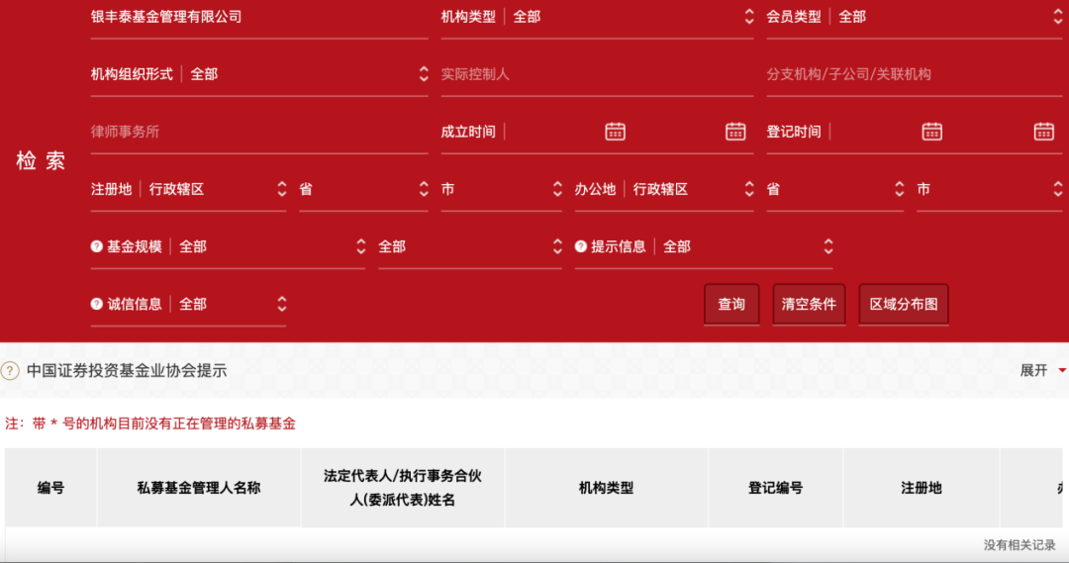The image size is (1069, 563).
Task: Open the 登记时间 end date calendar icon
Action: 1043,132
